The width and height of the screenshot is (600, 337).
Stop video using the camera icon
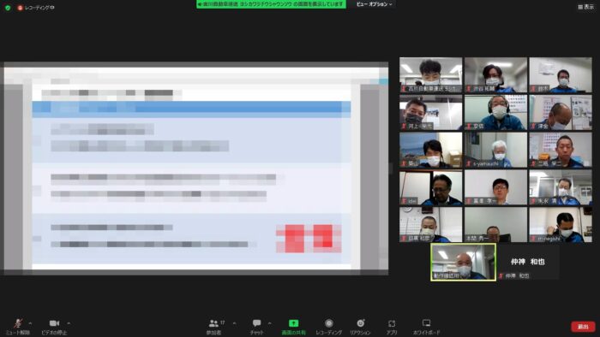54,327
